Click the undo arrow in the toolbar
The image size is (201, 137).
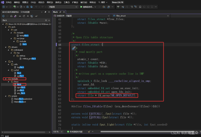point(36,7)
